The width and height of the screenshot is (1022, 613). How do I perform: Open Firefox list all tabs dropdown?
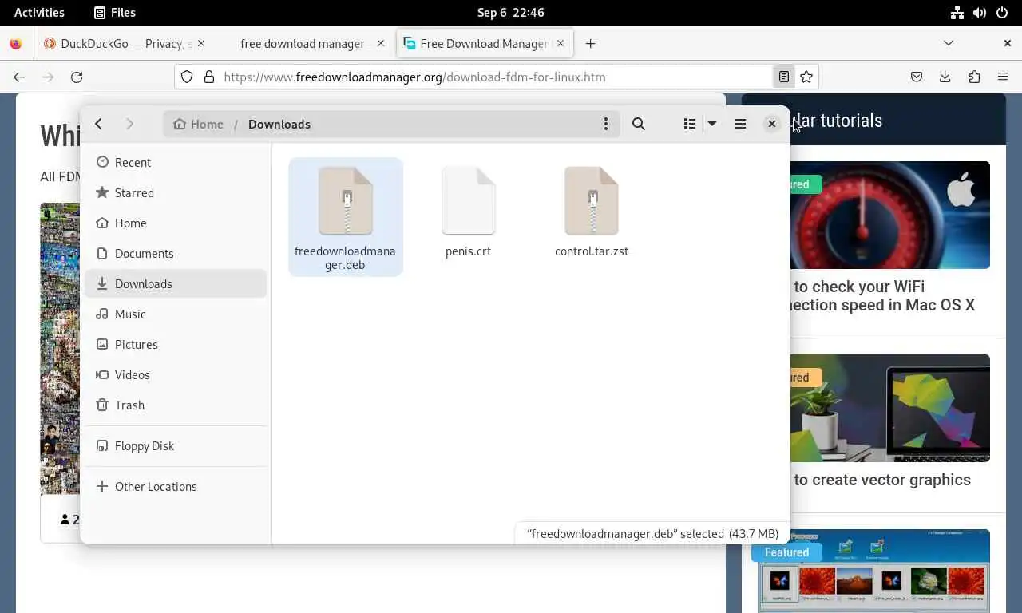tap(949, 43)
